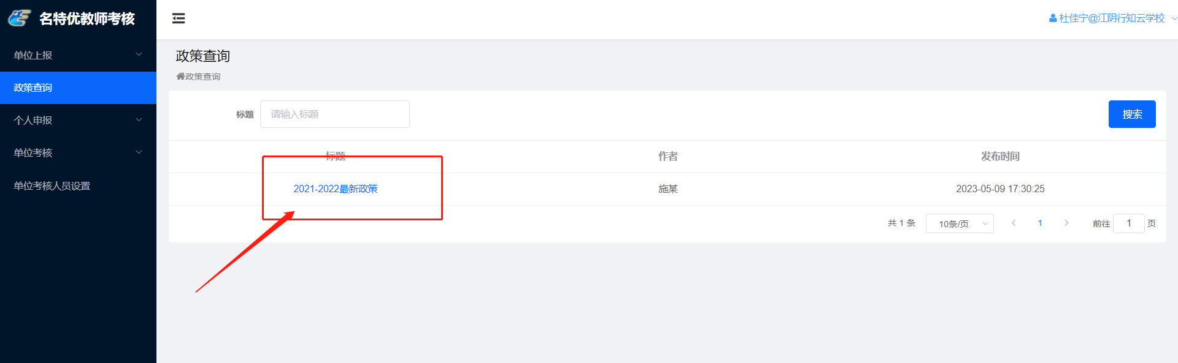The height and width of the screenshot is (363, 1178).
Task: Click the user avatar icon
Action: [x=1053, y=18]
